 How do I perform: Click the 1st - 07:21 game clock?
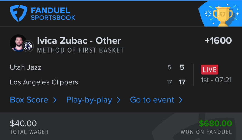pos(216,80)
